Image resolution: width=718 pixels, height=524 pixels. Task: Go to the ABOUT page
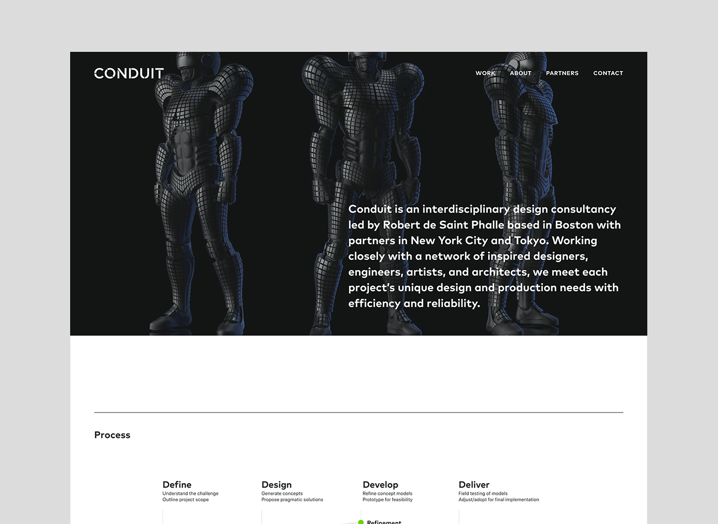pyautogui.click(x=520, y=73)
